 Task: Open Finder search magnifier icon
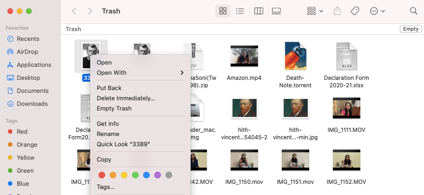point(413,11)
